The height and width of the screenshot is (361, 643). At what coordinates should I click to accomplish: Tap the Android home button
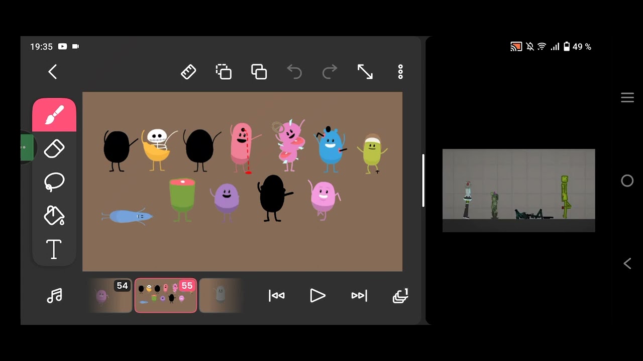pos(627,180)
